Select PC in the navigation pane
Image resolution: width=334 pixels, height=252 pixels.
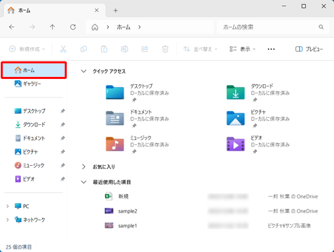tap(21, 207)
